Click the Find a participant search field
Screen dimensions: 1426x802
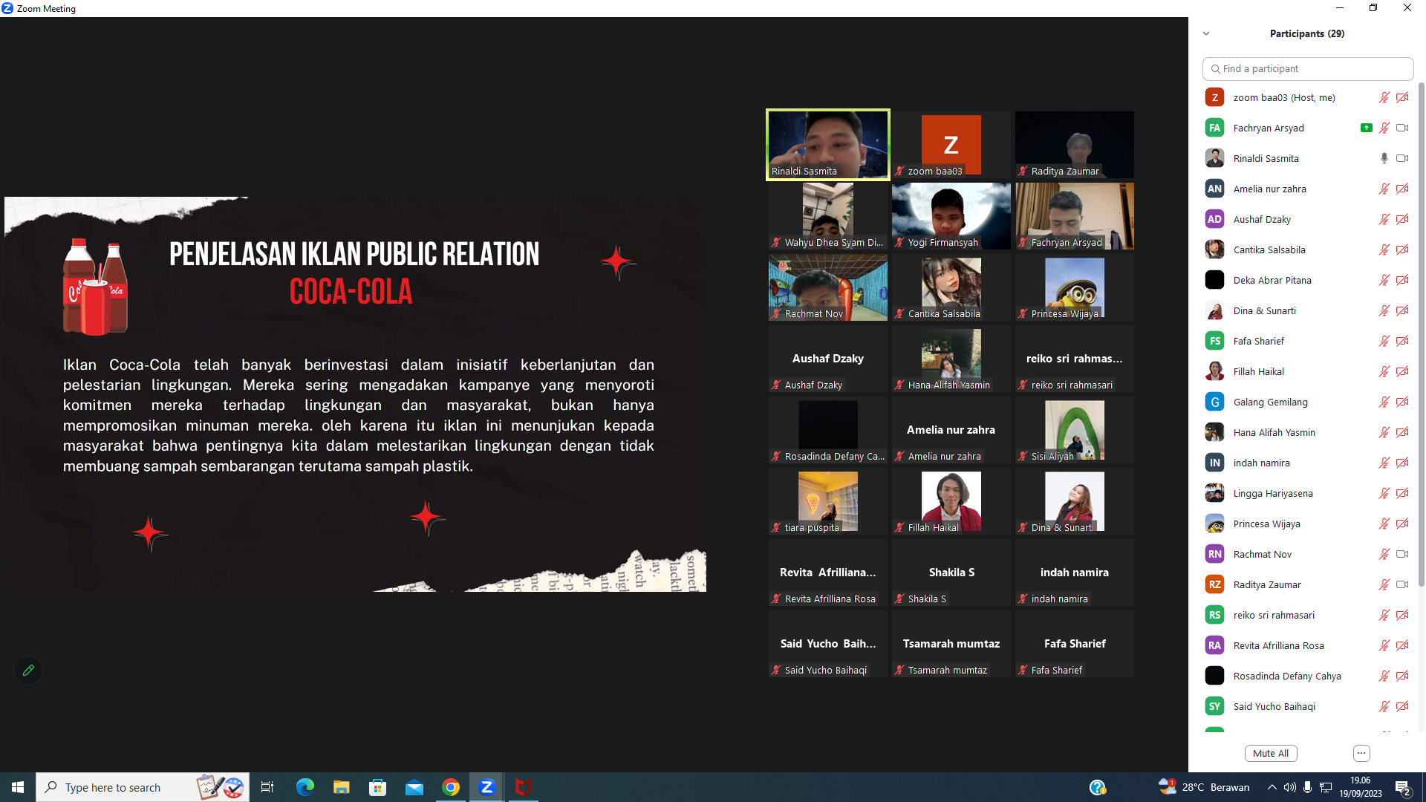pos(1308,69)
